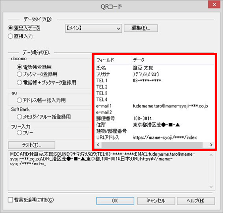This screenshot has height=213, width=233.
Task: Choose the フリー input radio button
Action: click(19, 132)
